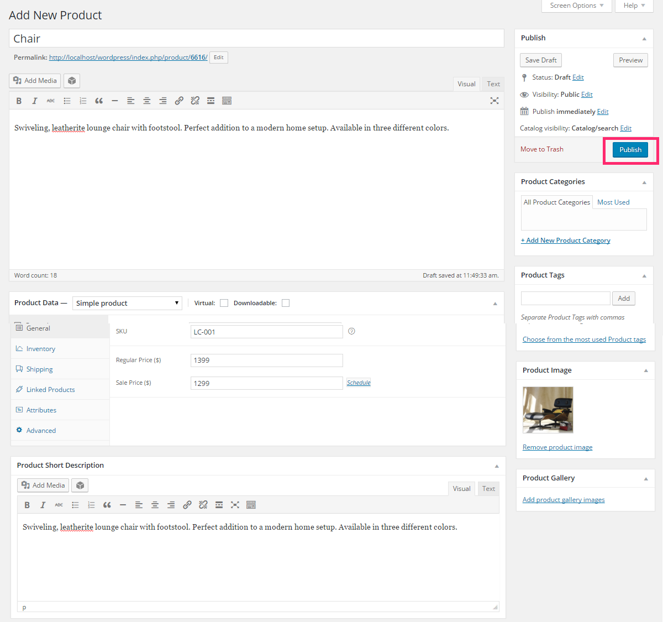663x622 pixels.
Task: Insert a bulleted list in the editor
Action: point(67,100)
